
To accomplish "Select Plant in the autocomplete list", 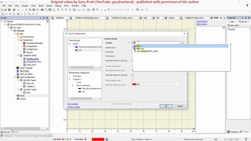I will point(180,46).
